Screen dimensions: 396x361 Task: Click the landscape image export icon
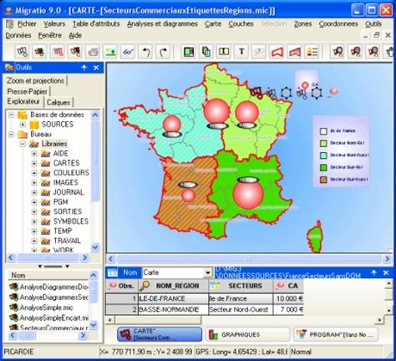tap(110, 52)
